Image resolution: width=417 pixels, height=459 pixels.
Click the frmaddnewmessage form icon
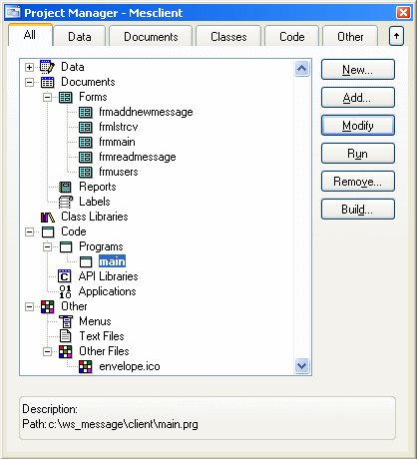click(86, 112)
